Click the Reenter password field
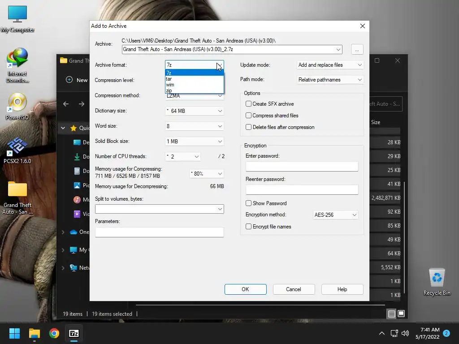 click(x=302, y=189)
